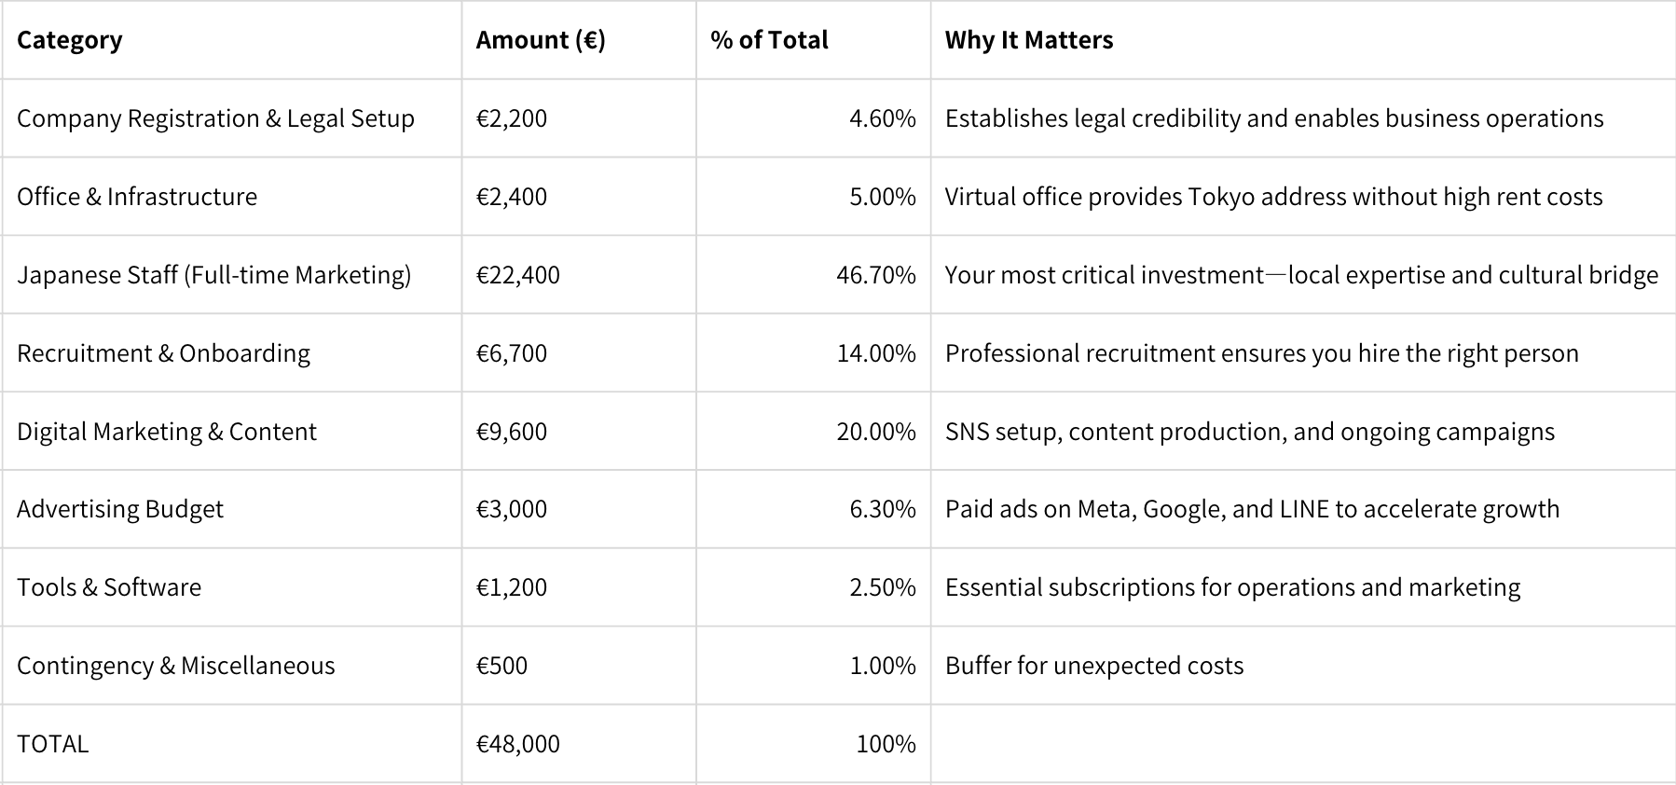Screen dimensions: 1676x785
Task: Click the Office & Infrastructure cell
Action: [231, 197]
